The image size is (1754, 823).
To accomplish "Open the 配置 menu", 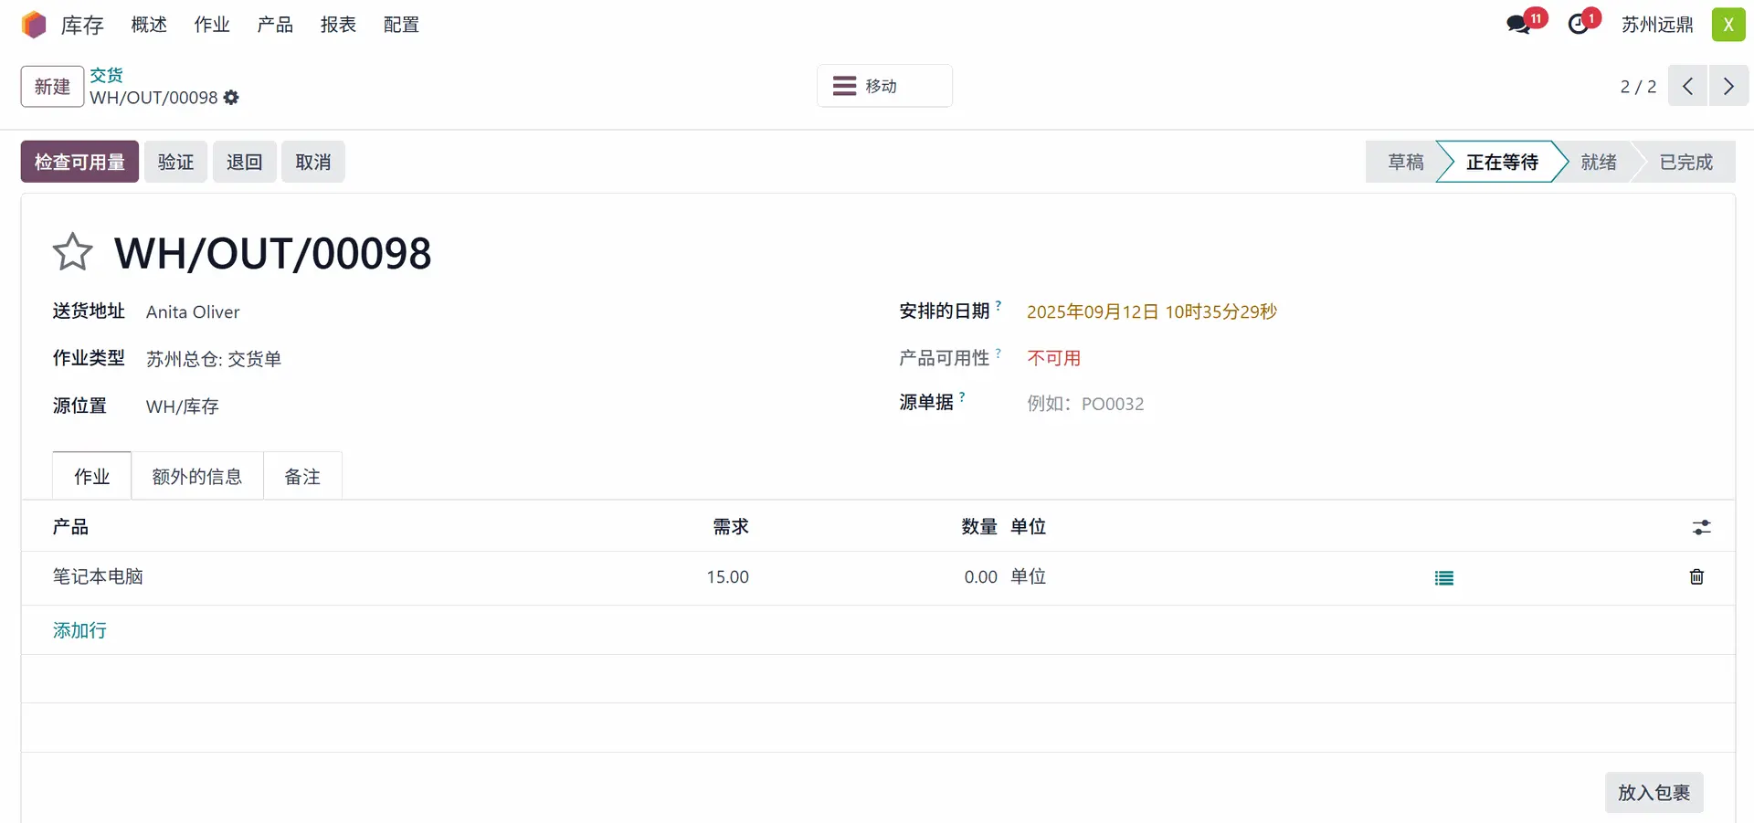I will coord(401,25).
